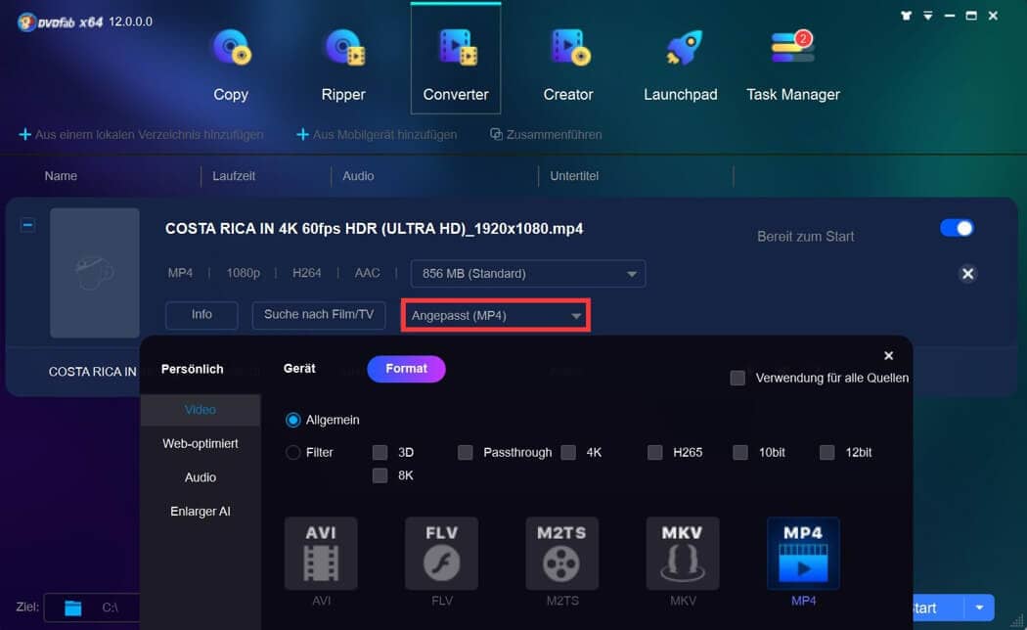Disable the Bereit zum Start toggle
This screenshot has width=1027, height=630.
[x=957, y=227]
